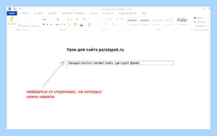This screenshot has width=217, height=136.
Task: Apply the Обычный style from gallery
Action: pyautogui.click(x=132, y=22)
